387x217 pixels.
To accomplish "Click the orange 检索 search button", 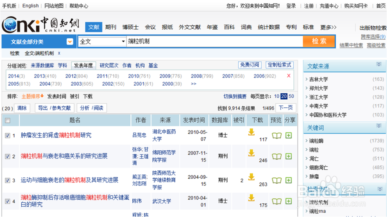I will pyautogui.click(x=319, y=41).
